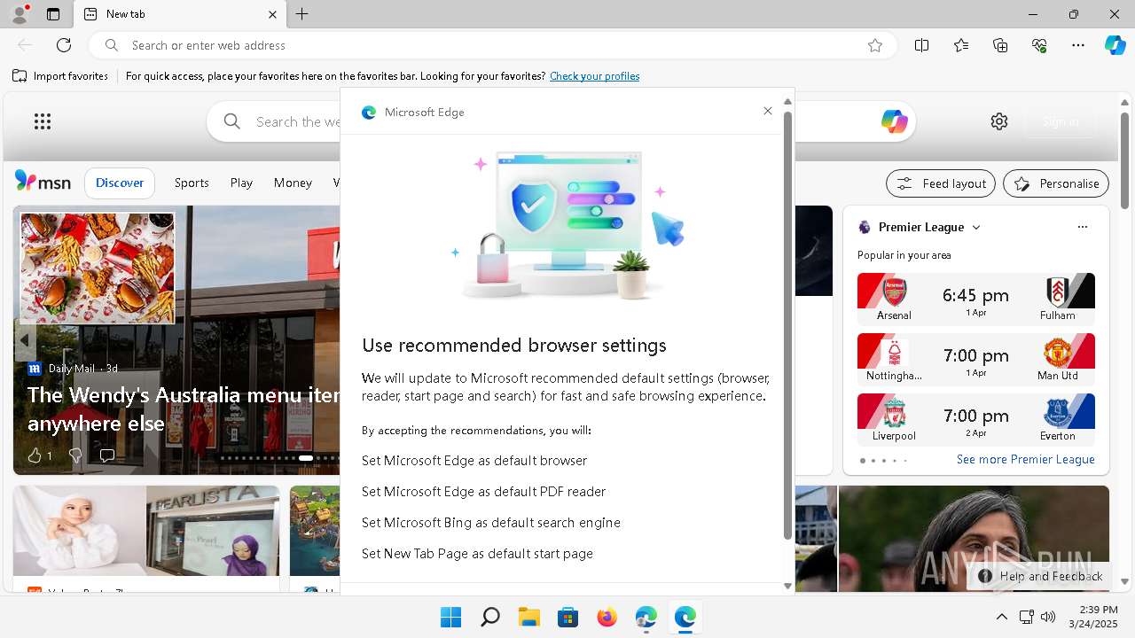The width and height of the screenshot is (1135, 638).
Task: Go to the msn logo home
Action: click(x=43, y=182)
